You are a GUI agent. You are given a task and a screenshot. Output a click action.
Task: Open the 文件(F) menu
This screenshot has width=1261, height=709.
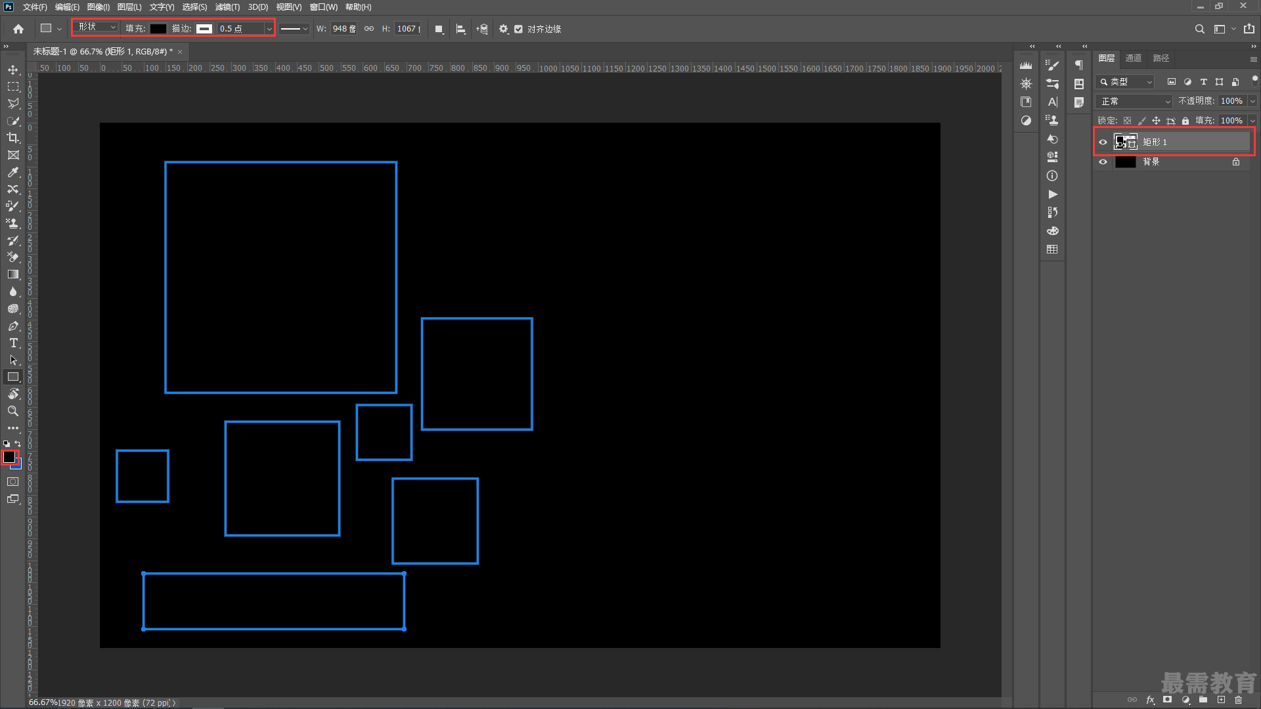[x=35, y=7]
